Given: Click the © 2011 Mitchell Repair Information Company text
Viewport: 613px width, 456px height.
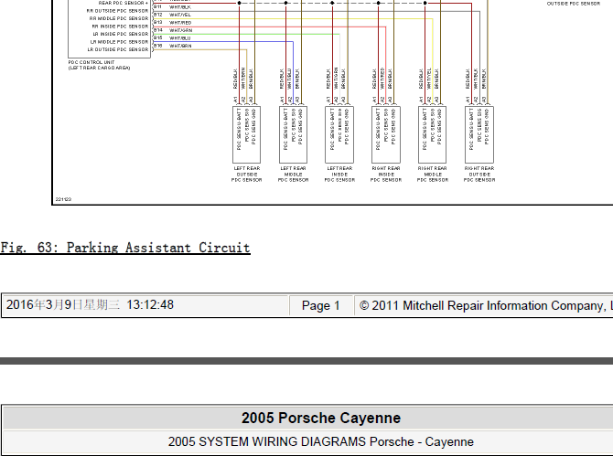Looking at the screenshot, I should pos(486,305).
